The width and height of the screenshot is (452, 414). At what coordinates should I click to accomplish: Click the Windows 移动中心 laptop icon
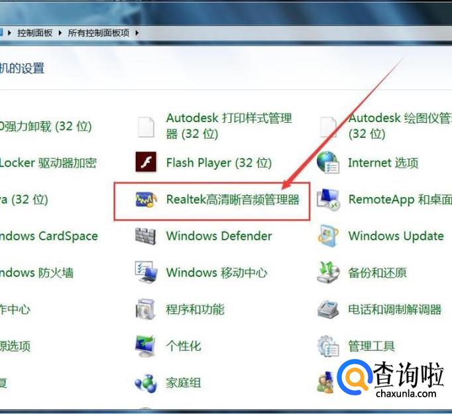[146, 272]
